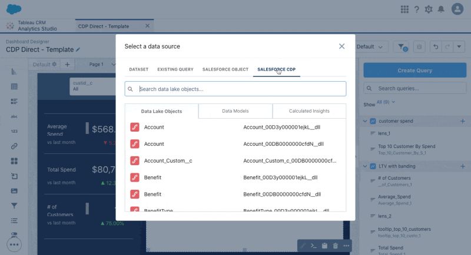Choose Account_00D3y000001ejkL__dll object
471x255 pixels.
pos(235,127)
